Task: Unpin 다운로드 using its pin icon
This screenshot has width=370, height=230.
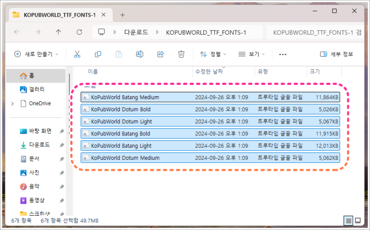Action: (62, 145)
